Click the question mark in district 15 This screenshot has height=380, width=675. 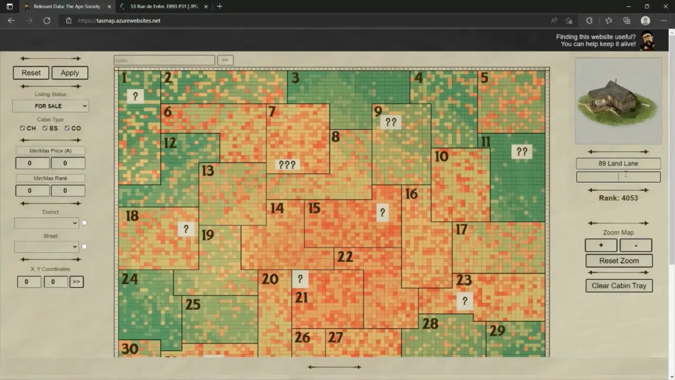click(382, 213)
